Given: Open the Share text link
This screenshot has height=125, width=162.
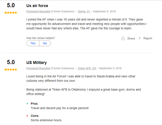Looking at the screenshot, I should point(131,38).
